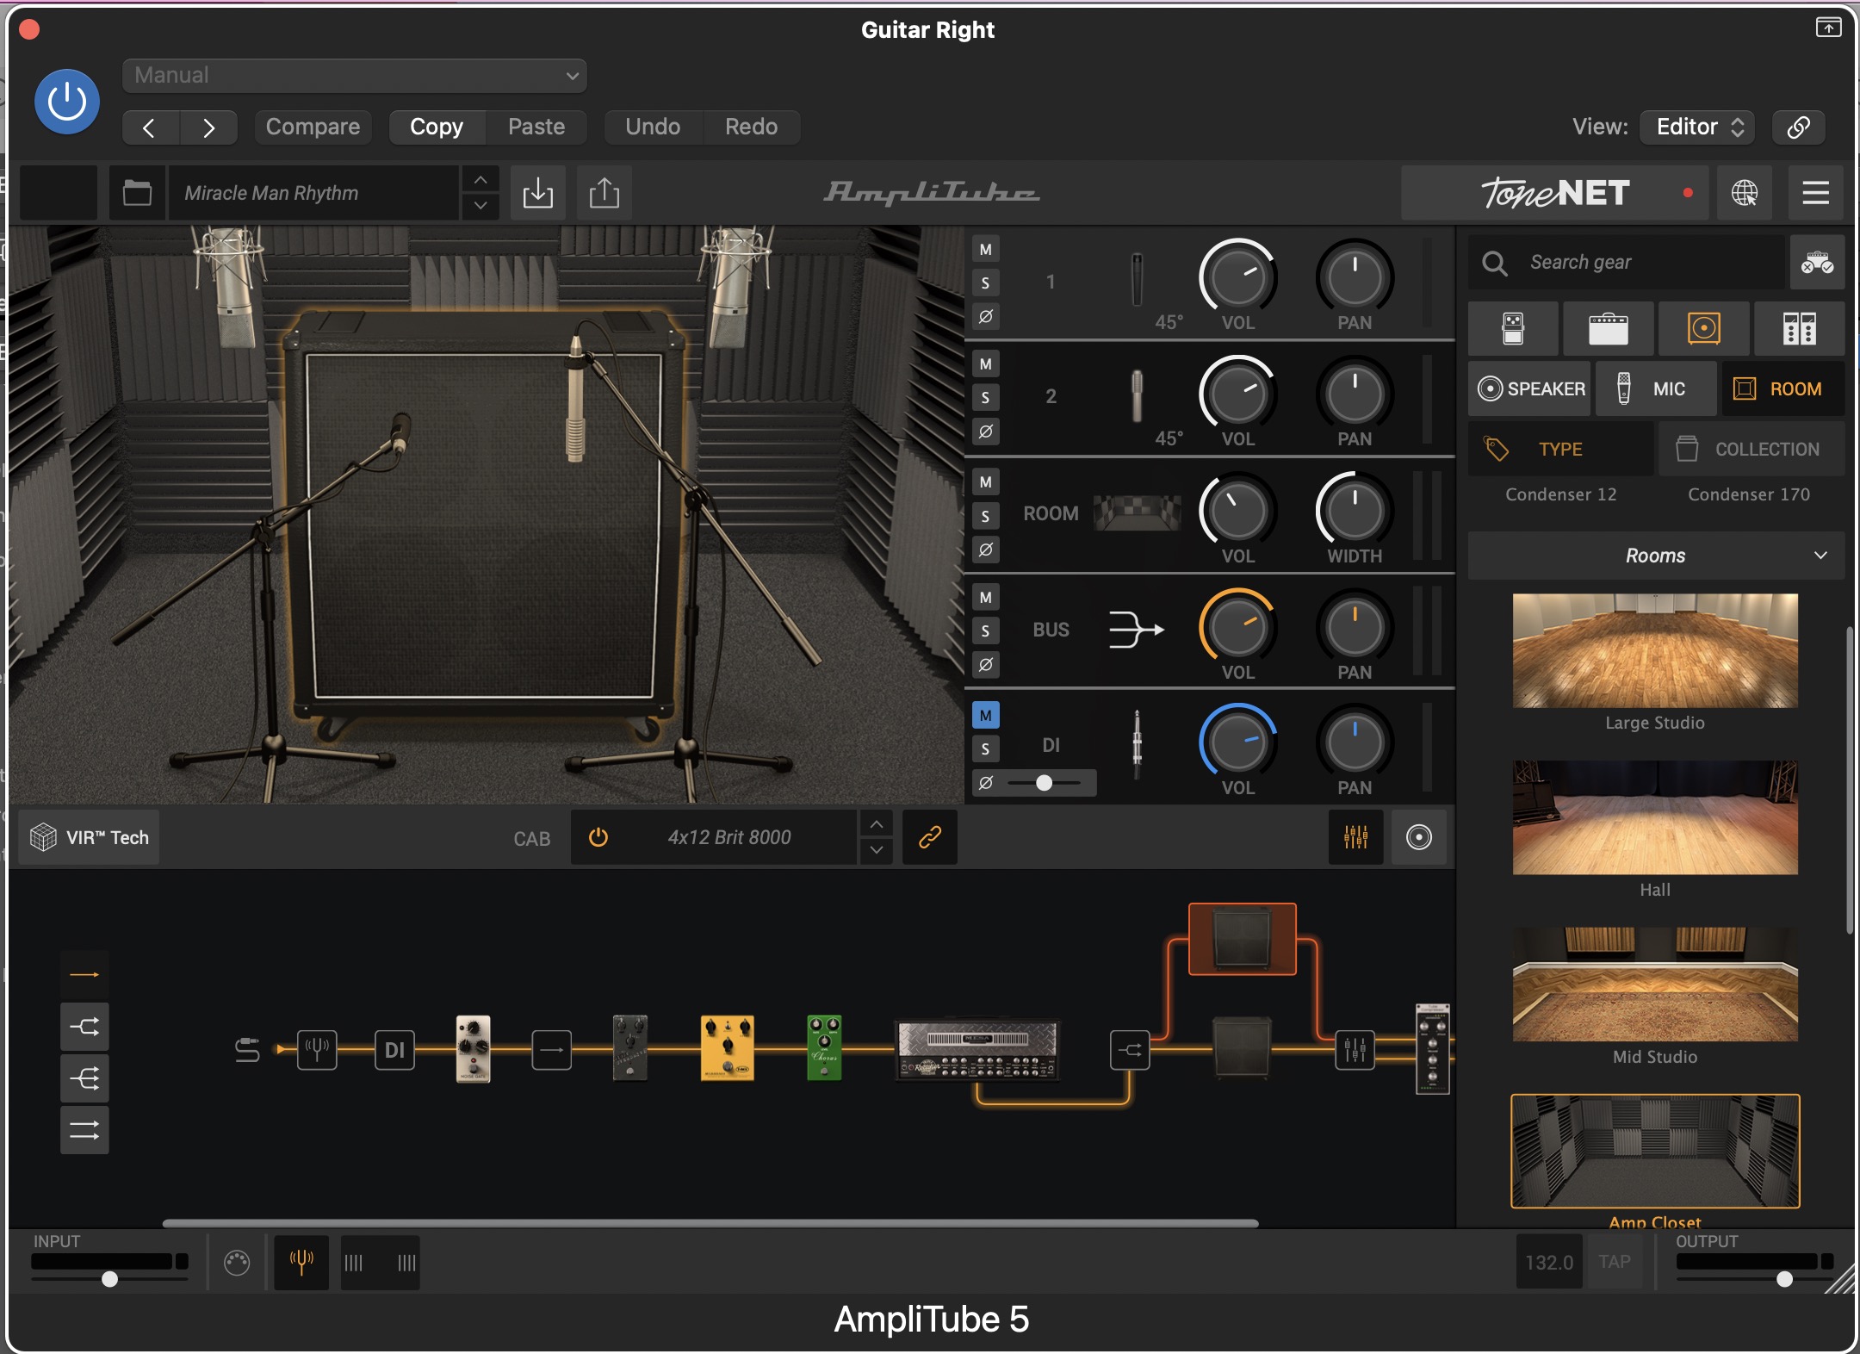This screenshot has width=1860, height=1354.
Task: Open the speaker selection view icon
Action: pyautogui.click(x=1419, y=837)
